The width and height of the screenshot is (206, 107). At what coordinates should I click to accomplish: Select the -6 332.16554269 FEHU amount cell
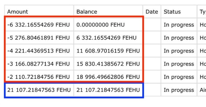point(39,25)
